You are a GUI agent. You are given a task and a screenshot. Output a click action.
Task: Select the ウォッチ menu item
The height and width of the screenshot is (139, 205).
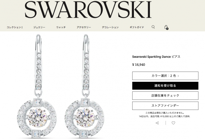pos(61,27)
